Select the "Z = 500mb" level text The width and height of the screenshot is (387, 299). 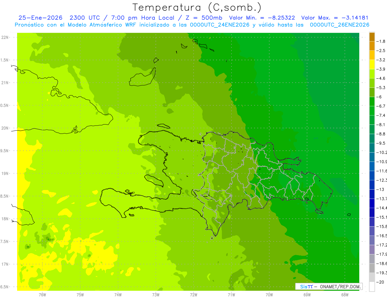204,18
